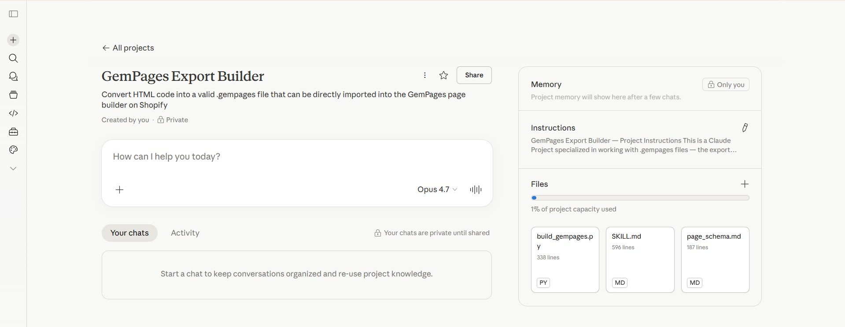Viewport: 845px width, 327px height.
Task: Click the Files heading
Action: click(539, 184)
